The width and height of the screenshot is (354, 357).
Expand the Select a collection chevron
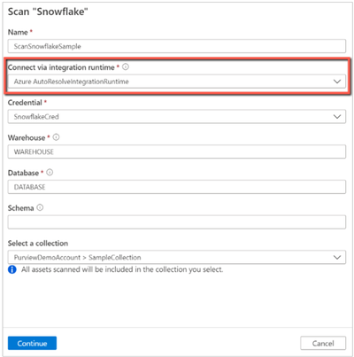(x=337, y=258)
